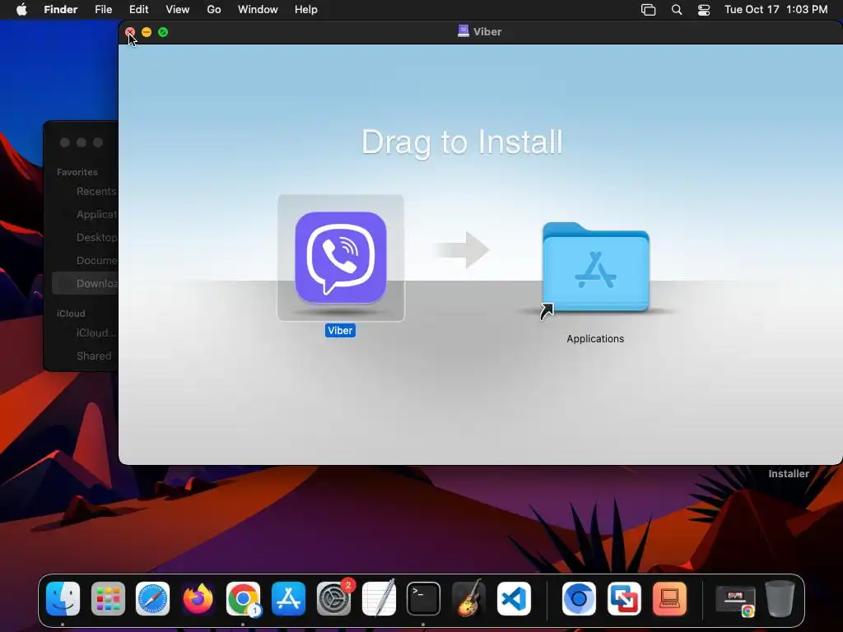This screenshot has width=843, height=632.
Task: Open the Window menu
Action: point(258,10)
